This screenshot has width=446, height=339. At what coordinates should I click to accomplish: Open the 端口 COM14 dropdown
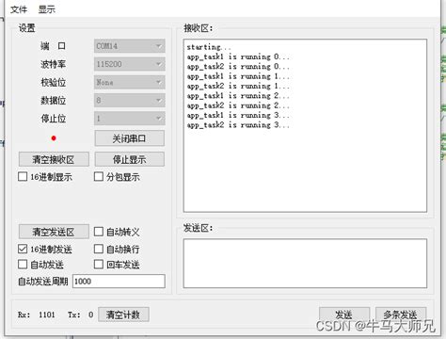[x=130, y=46]
